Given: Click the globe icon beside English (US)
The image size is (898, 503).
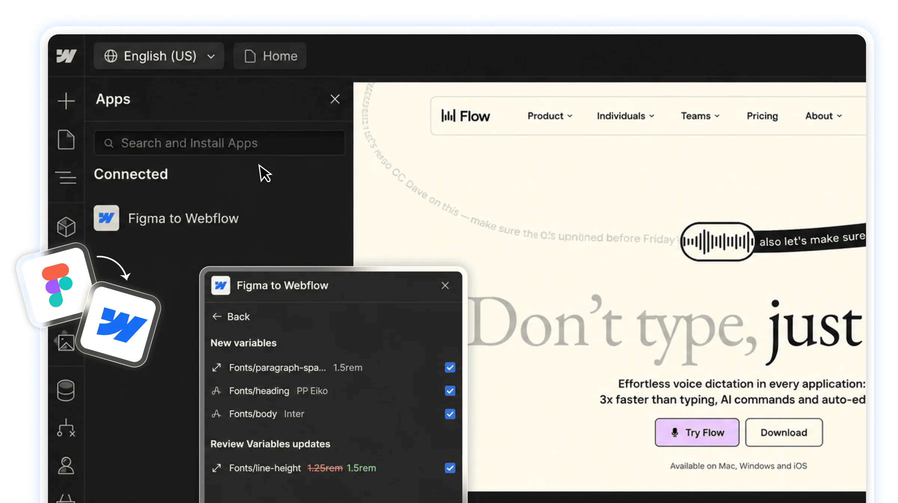Looking at the screenshot, I should pyautogui.click(x=111, y=56).
